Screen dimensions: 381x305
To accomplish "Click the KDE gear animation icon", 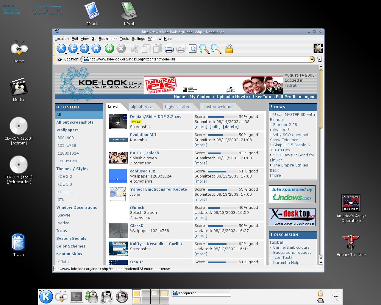I will coord(318,49).
